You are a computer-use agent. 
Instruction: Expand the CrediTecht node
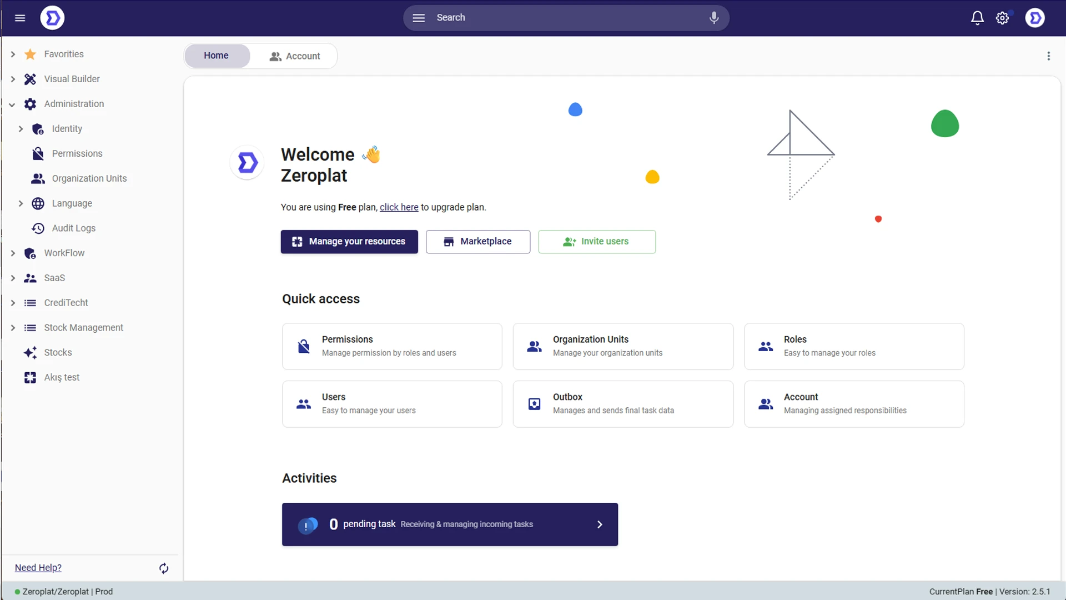click(13, 303)
